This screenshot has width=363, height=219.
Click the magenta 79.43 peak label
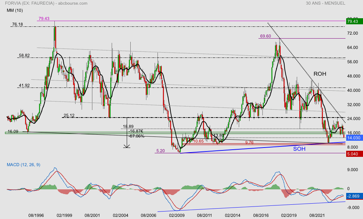(44, 19)
